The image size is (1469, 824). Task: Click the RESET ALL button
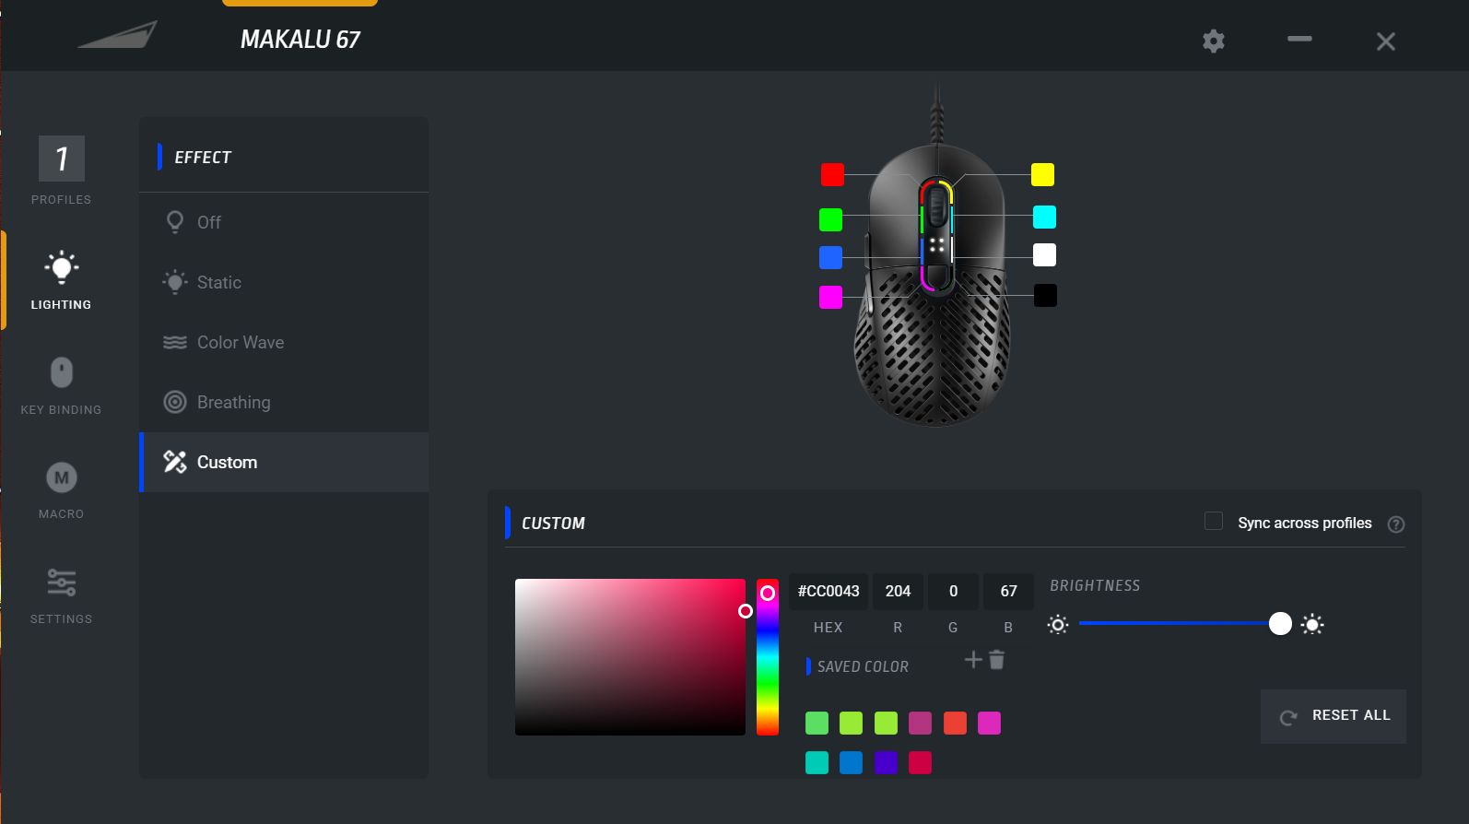click(1334, 716)
